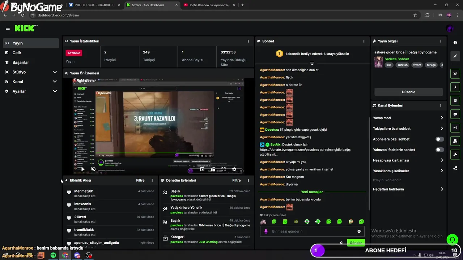Reload the dashboard page
This screenshot has height=260, width=463.
pos(22,15)
